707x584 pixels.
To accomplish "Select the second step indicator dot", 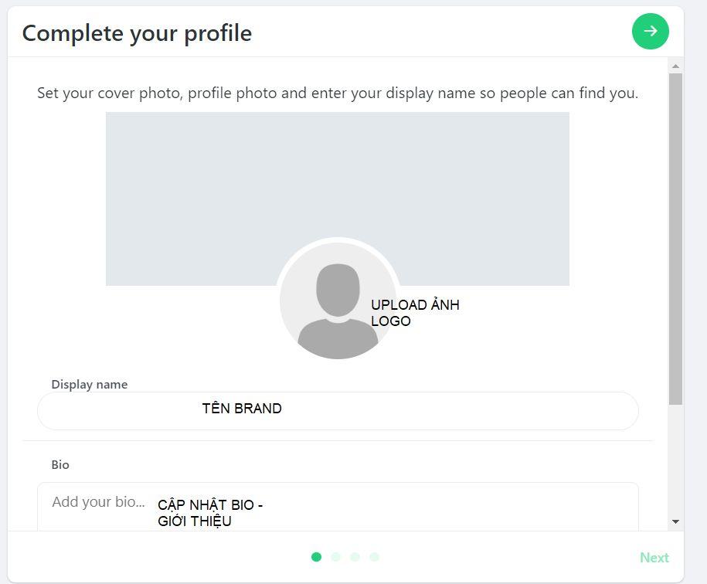I will click(335, 557).
